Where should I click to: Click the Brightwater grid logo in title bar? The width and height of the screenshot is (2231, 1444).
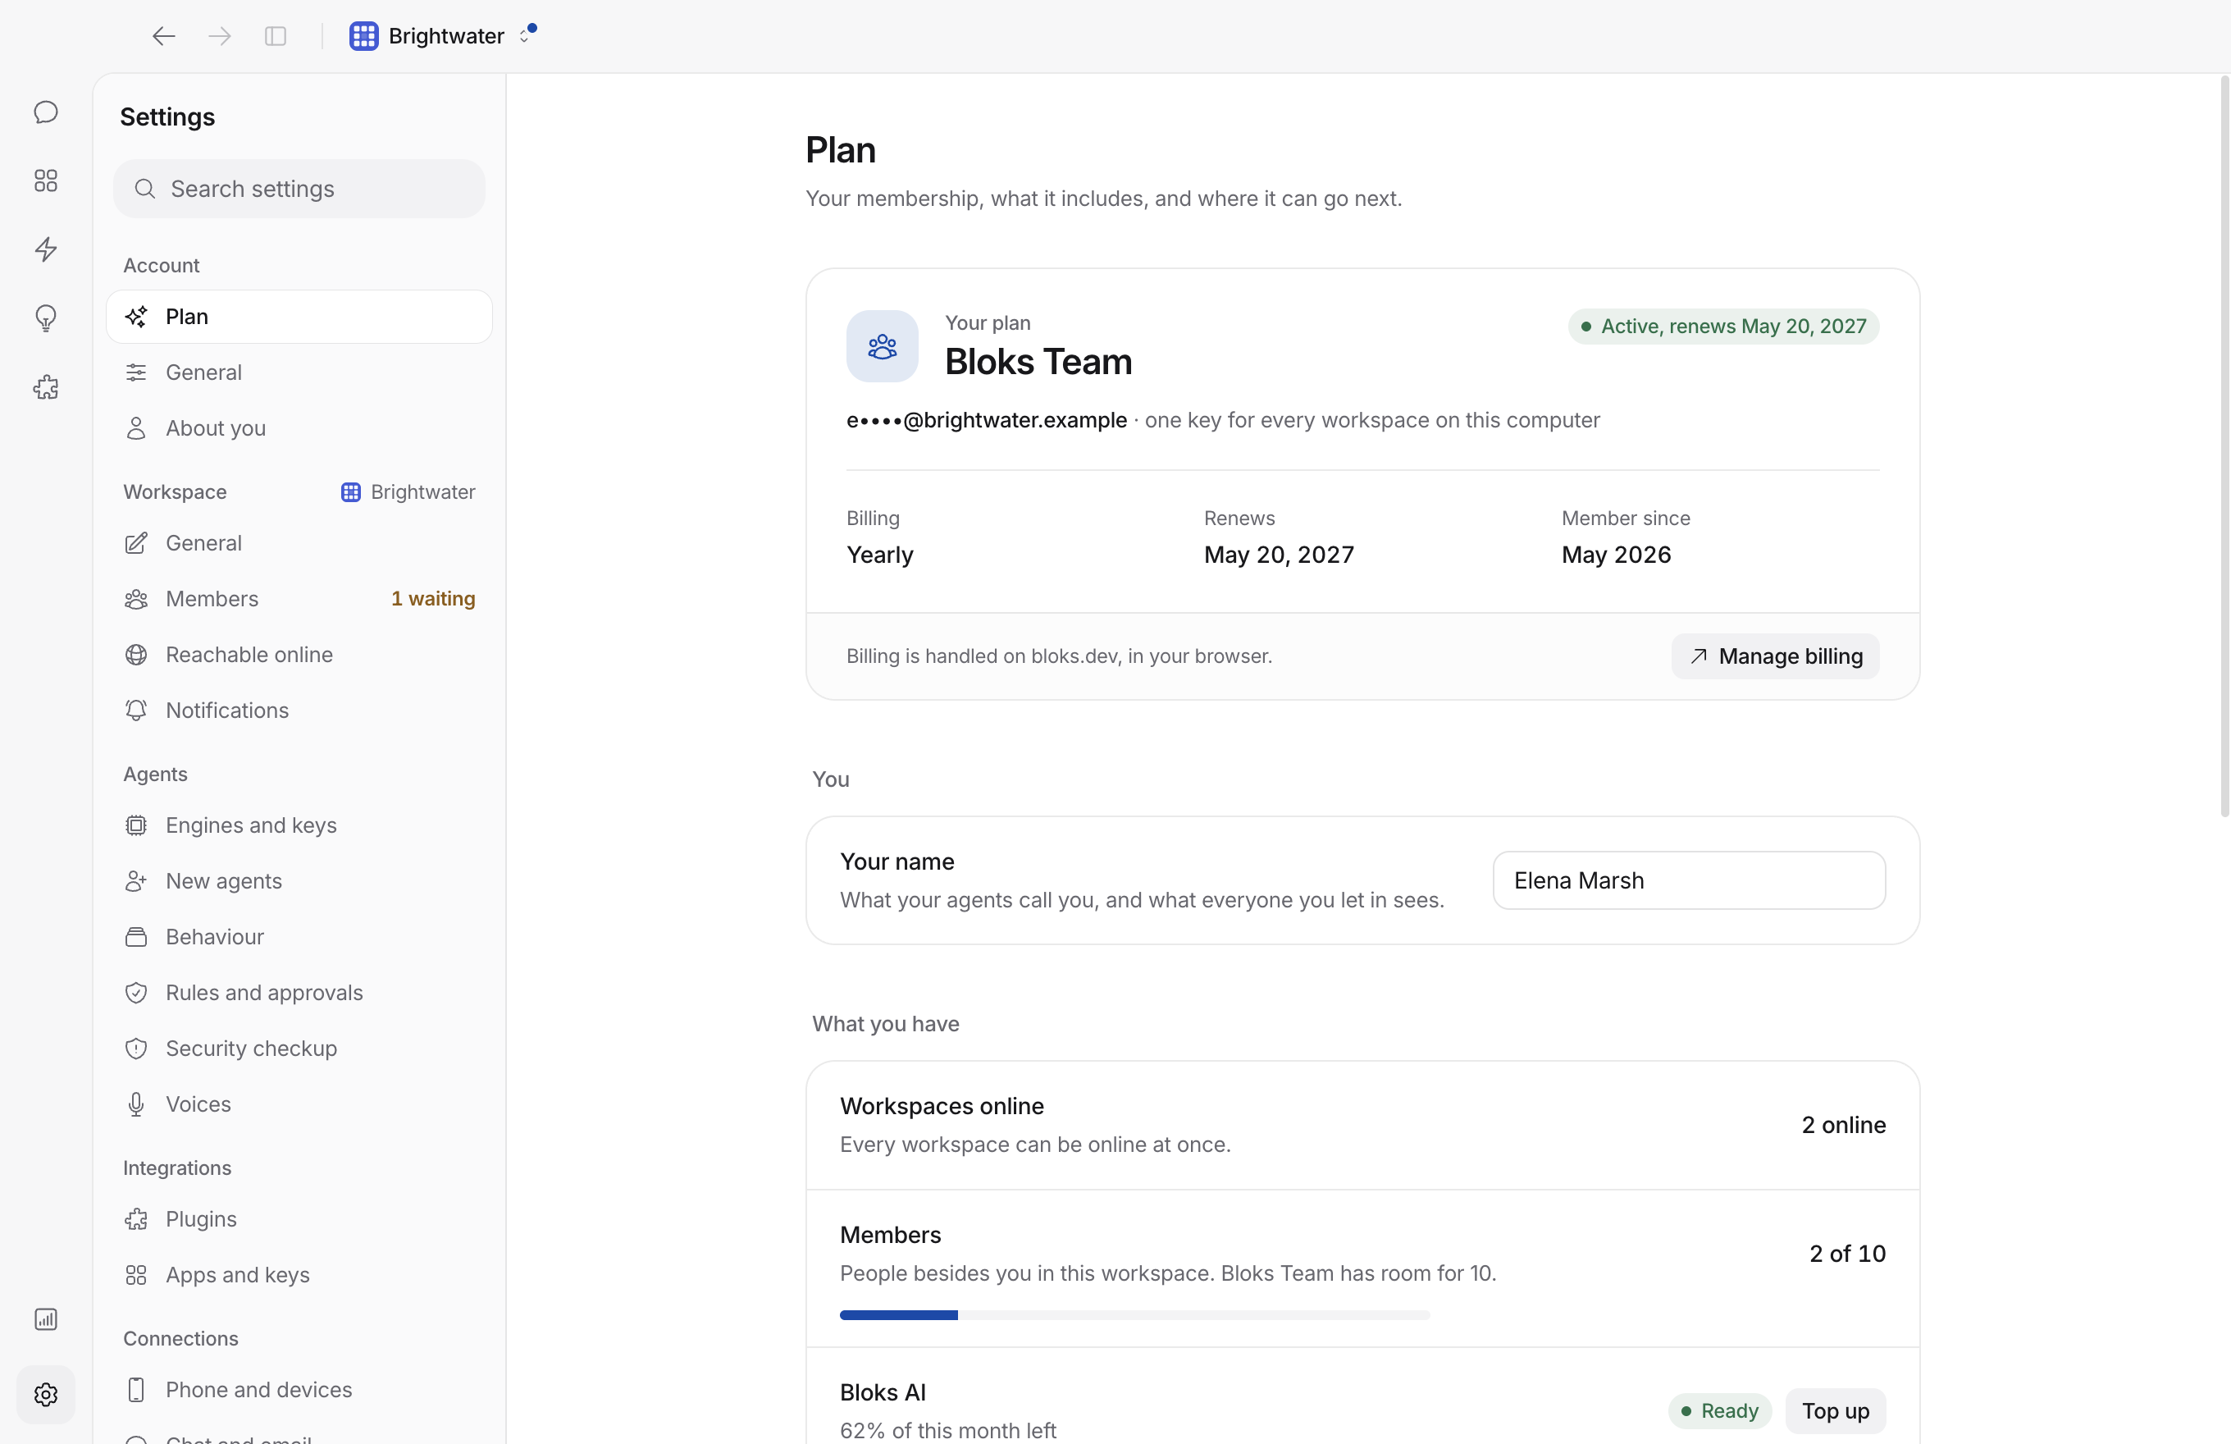[363, 35]
